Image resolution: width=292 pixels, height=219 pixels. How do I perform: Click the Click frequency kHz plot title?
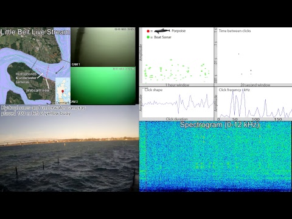(x=234, y=90)
